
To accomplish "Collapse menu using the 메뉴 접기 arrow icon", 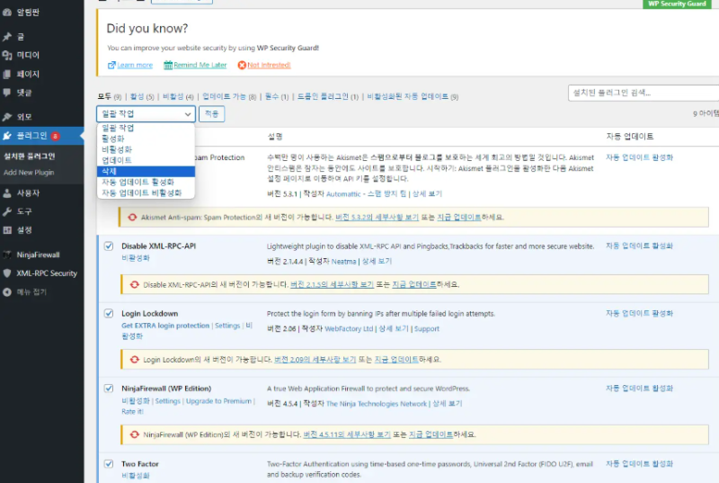I will (x=7, y=292).
